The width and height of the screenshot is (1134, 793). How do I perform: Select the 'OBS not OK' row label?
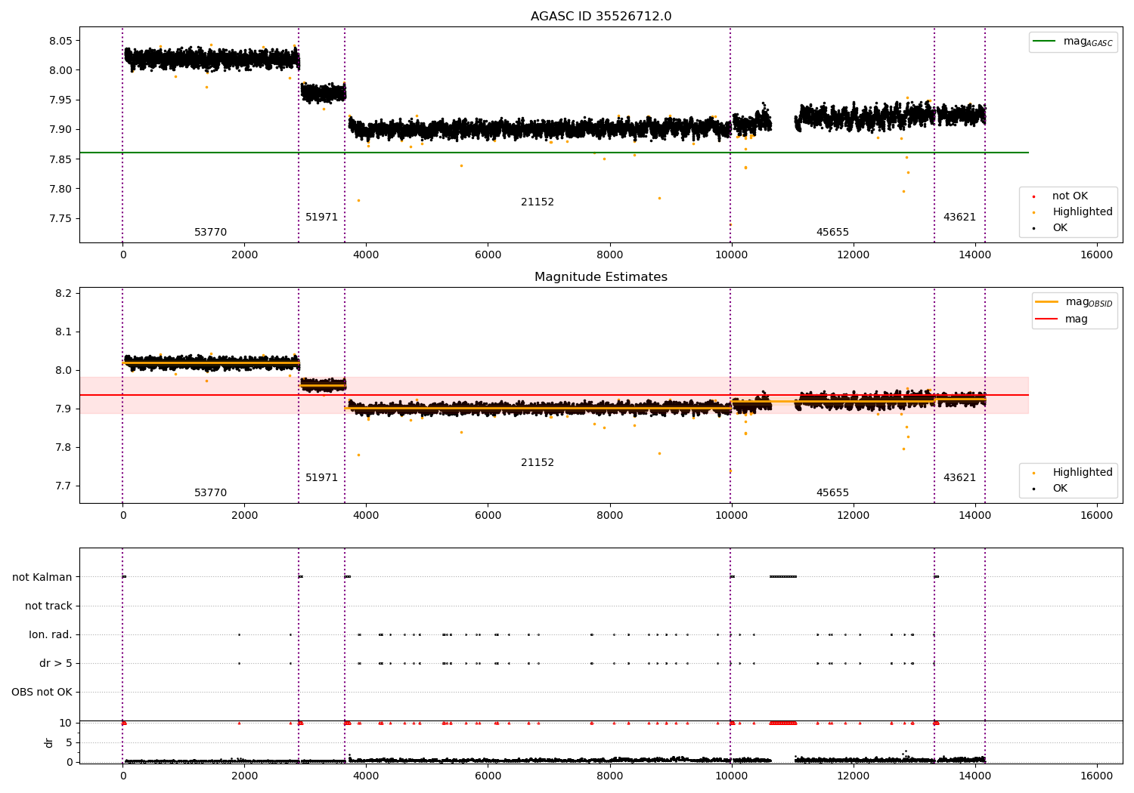pos(42,692)
